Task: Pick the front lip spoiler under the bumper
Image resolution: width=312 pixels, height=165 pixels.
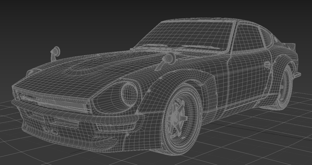Action: 70,138
